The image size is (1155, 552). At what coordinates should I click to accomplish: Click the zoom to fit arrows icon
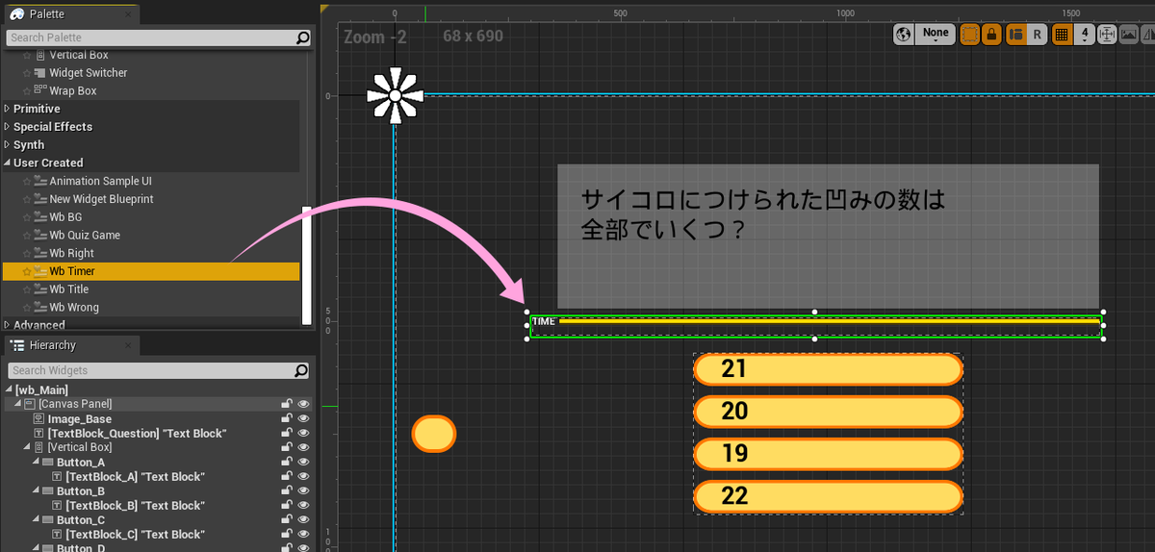[1106, 35]
